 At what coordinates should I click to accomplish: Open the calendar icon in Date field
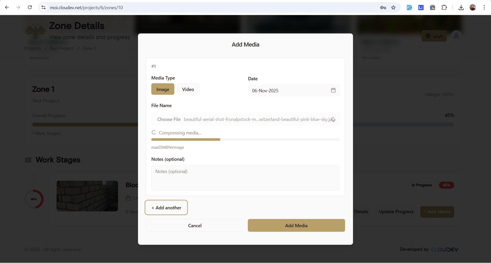tap(333, 90)
